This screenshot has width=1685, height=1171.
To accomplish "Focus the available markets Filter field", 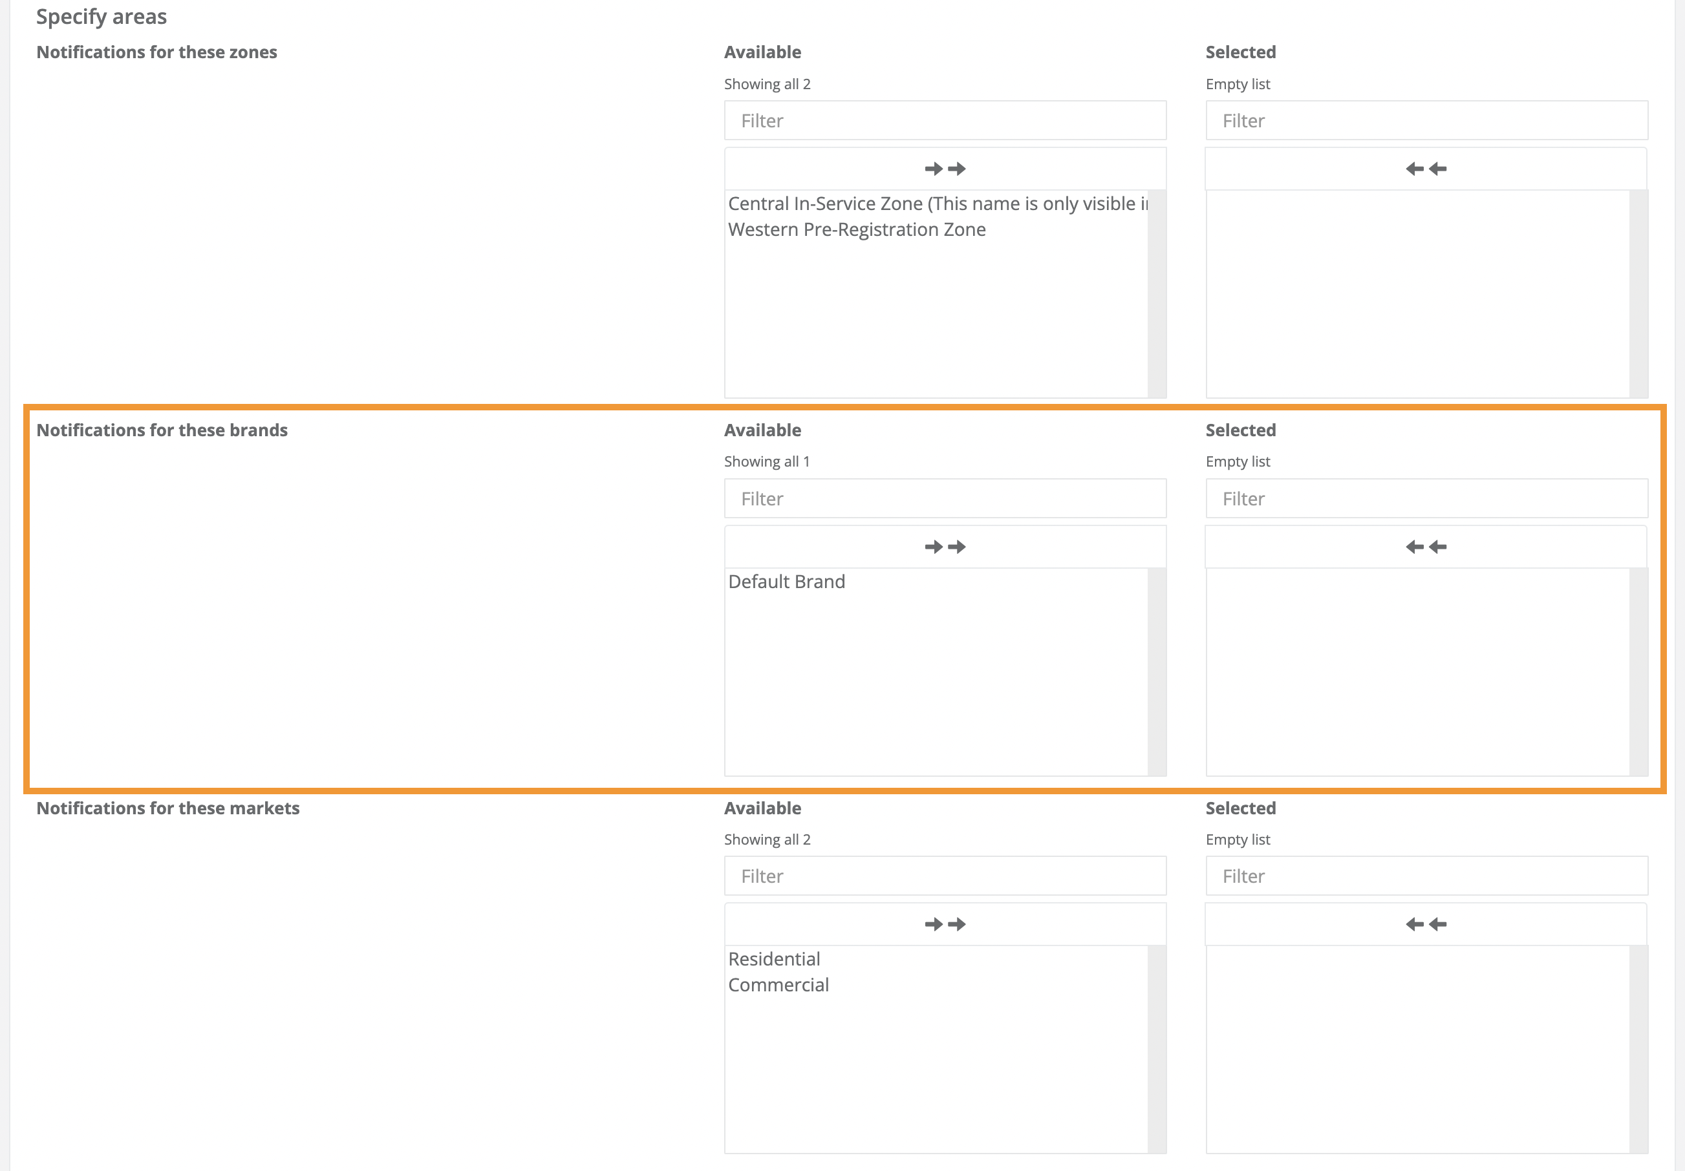I will 945,876.
